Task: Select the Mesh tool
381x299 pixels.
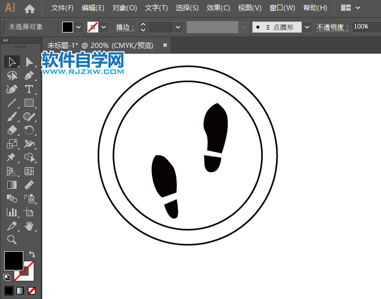Action: [29, 171]
